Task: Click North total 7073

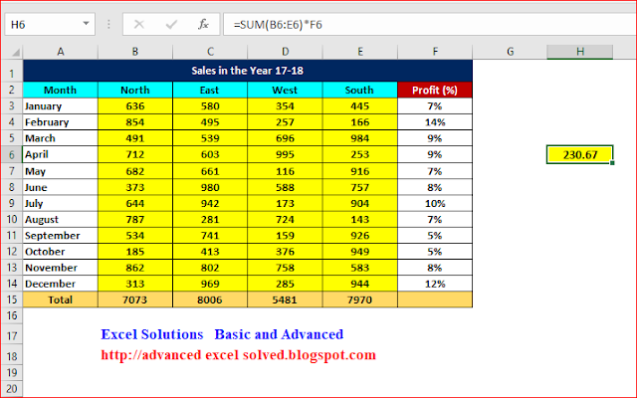Action: pyautogui.click(x=135, y=299)
